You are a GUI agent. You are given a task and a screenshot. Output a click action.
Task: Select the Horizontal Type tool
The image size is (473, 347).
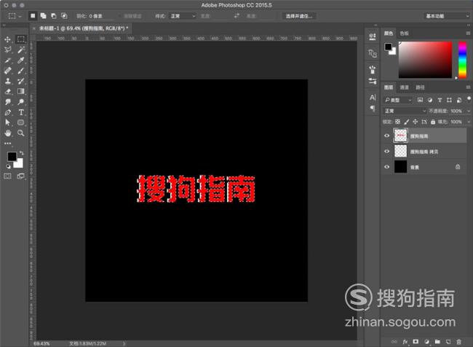(x=21, y=112)
